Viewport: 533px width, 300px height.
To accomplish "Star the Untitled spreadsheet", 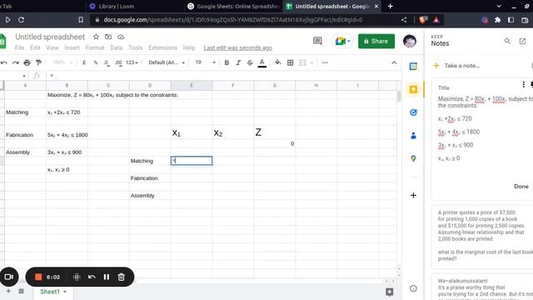I will (x=96, y=37).
